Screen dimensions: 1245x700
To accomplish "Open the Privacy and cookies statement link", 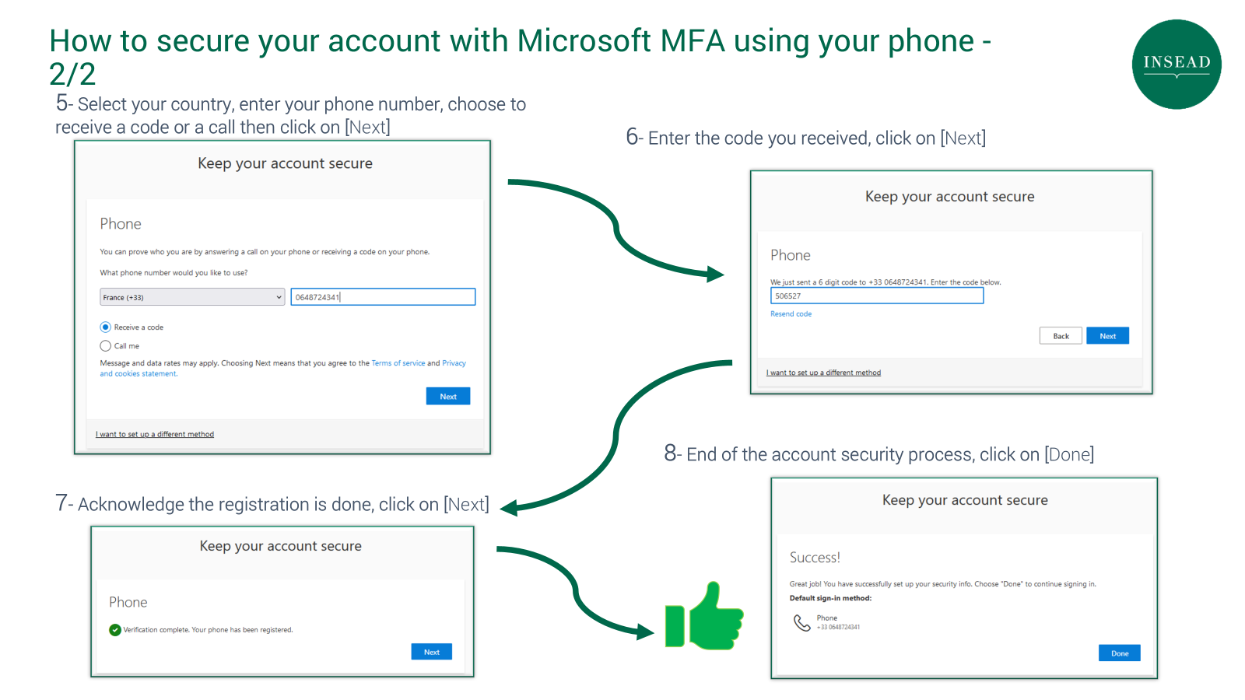I will coord(454,362).
